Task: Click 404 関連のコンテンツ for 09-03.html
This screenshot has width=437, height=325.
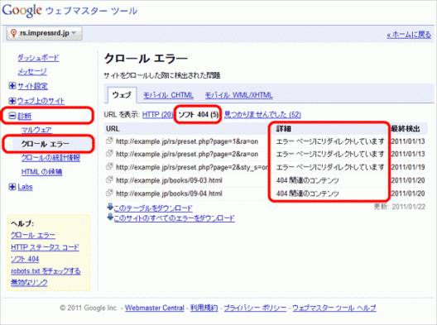Action: [x=307, y=180]
